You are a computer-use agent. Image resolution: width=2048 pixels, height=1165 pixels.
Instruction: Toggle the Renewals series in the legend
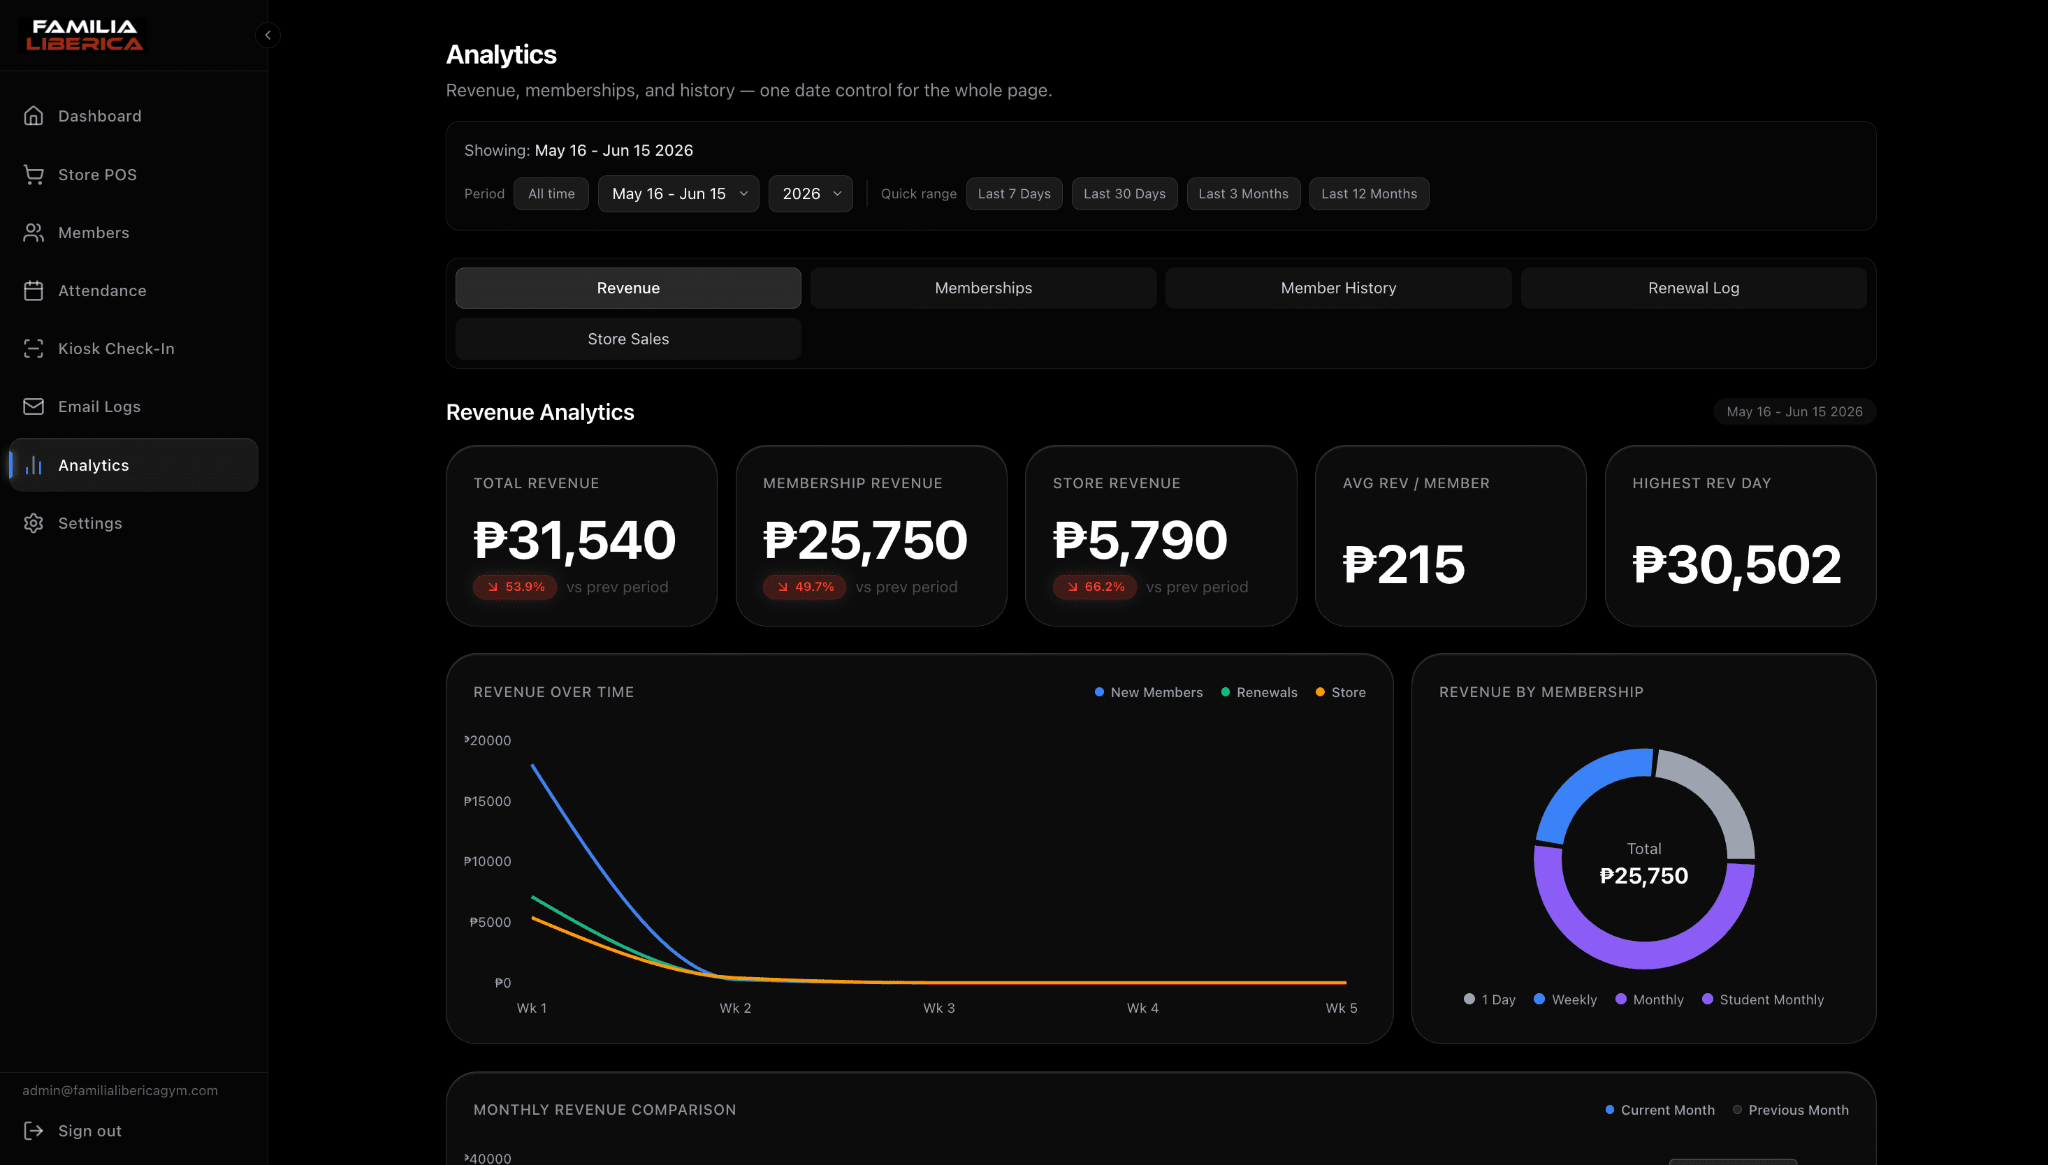point(1259,692)
